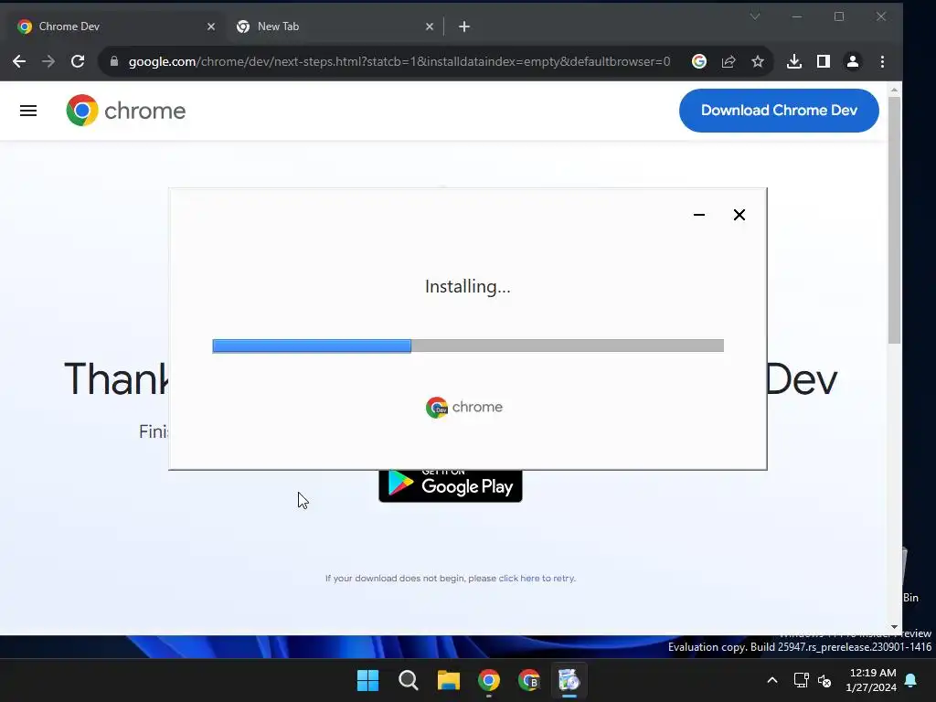Reload the current page
Image resolution: width=936 pixels, height=702 pixels.
78,61
